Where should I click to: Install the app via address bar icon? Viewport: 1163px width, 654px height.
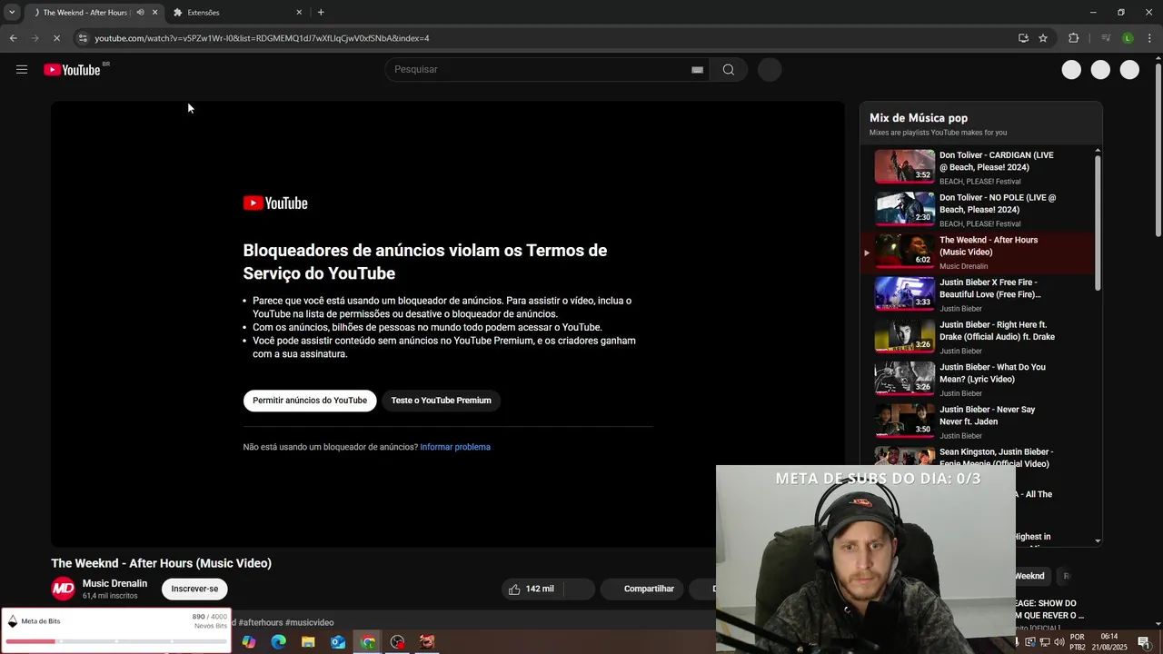coord(1023,38)
